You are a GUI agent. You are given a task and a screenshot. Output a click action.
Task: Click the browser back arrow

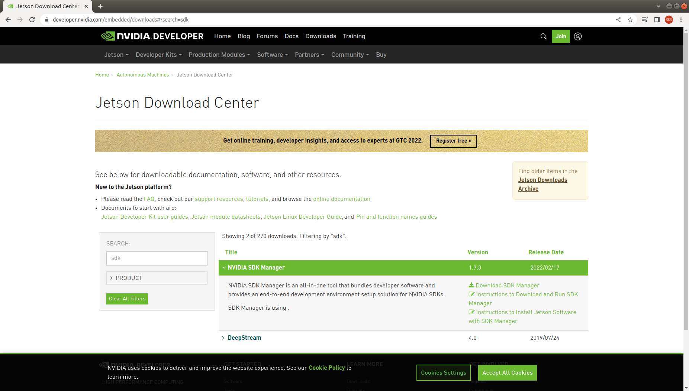(x=8, y=20)
